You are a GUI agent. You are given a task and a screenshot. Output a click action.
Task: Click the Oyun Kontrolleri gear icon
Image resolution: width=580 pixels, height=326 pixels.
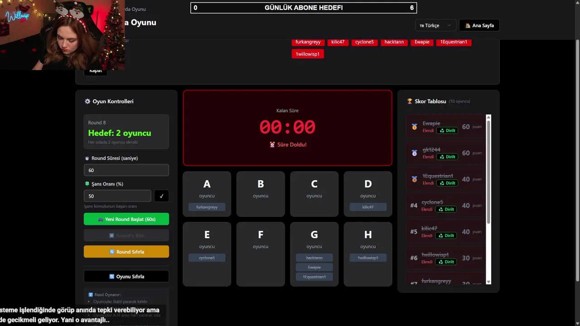click(87, 101)
